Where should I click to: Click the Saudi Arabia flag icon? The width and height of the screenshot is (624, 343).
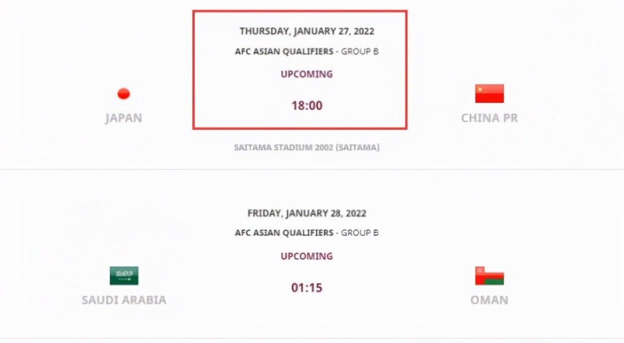point(124,275)
